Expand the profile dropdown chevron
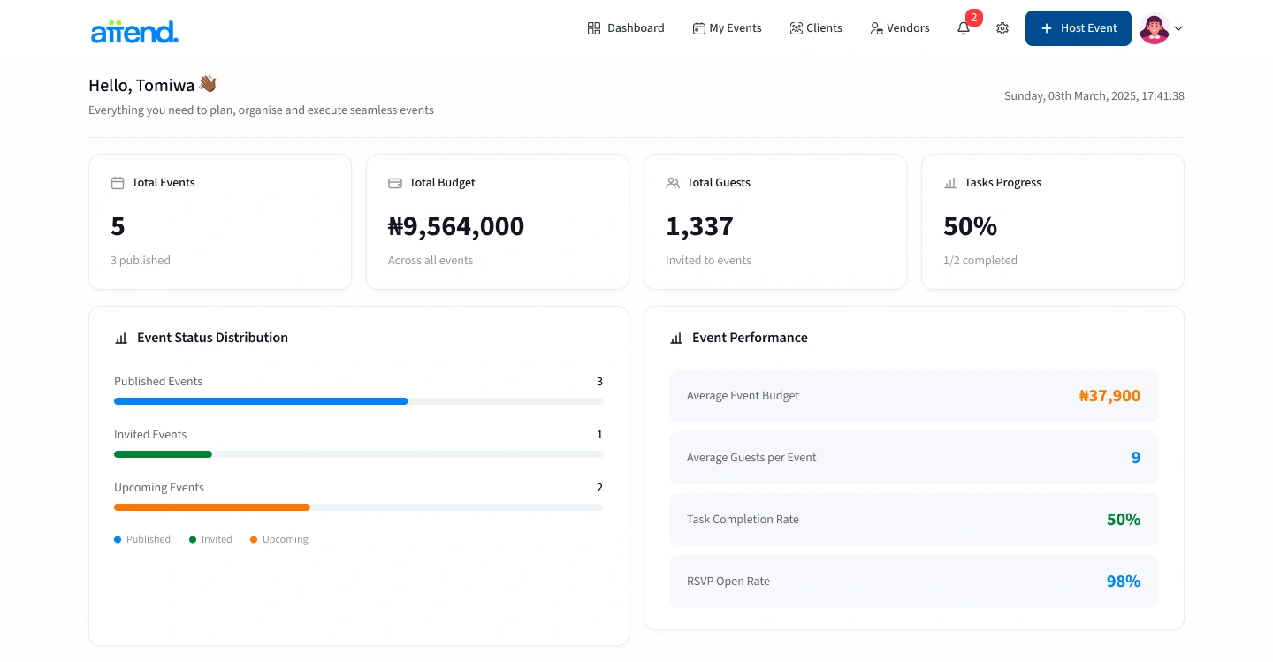The height and width of the screenshot is (662, 1273). click(x=1178, y=28)
